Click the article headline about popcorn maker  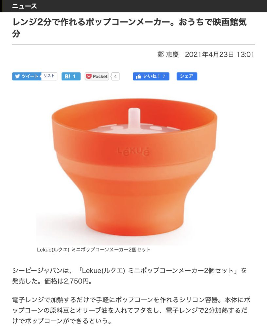coord(130,28)
